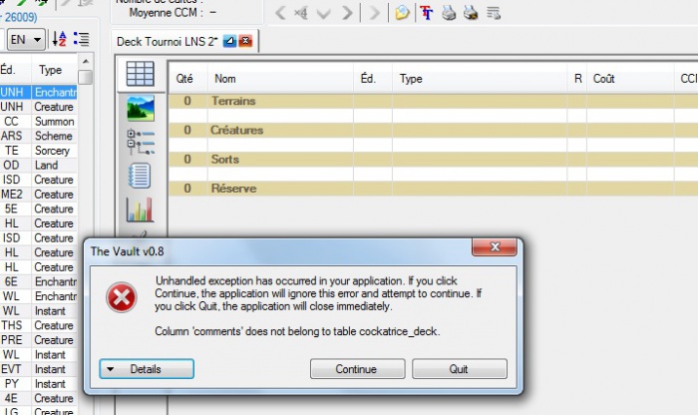Open the EN language dropdown
This screenshot has height=415, width=698.
[26, 40]
